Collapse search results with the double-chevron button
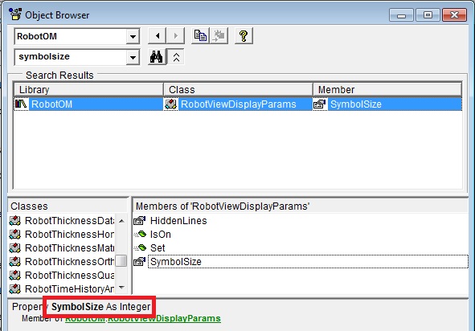The height and width of the screenshot is (331, 475). click(176, 56)
